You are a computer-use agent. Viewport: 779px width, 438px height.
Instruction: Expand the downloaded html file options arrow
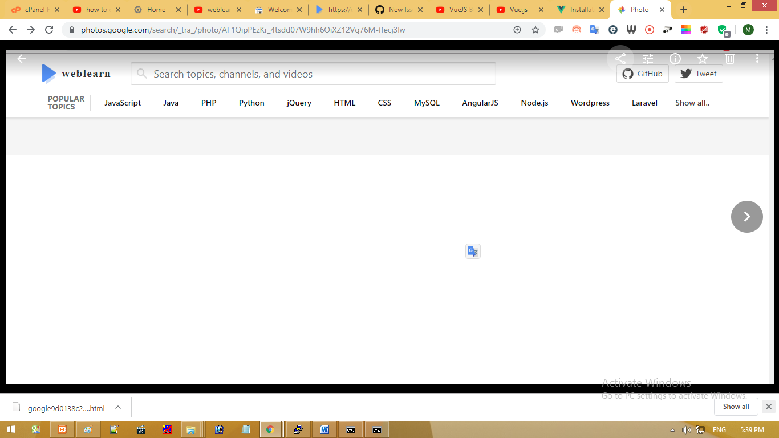[x=118, y=407]
